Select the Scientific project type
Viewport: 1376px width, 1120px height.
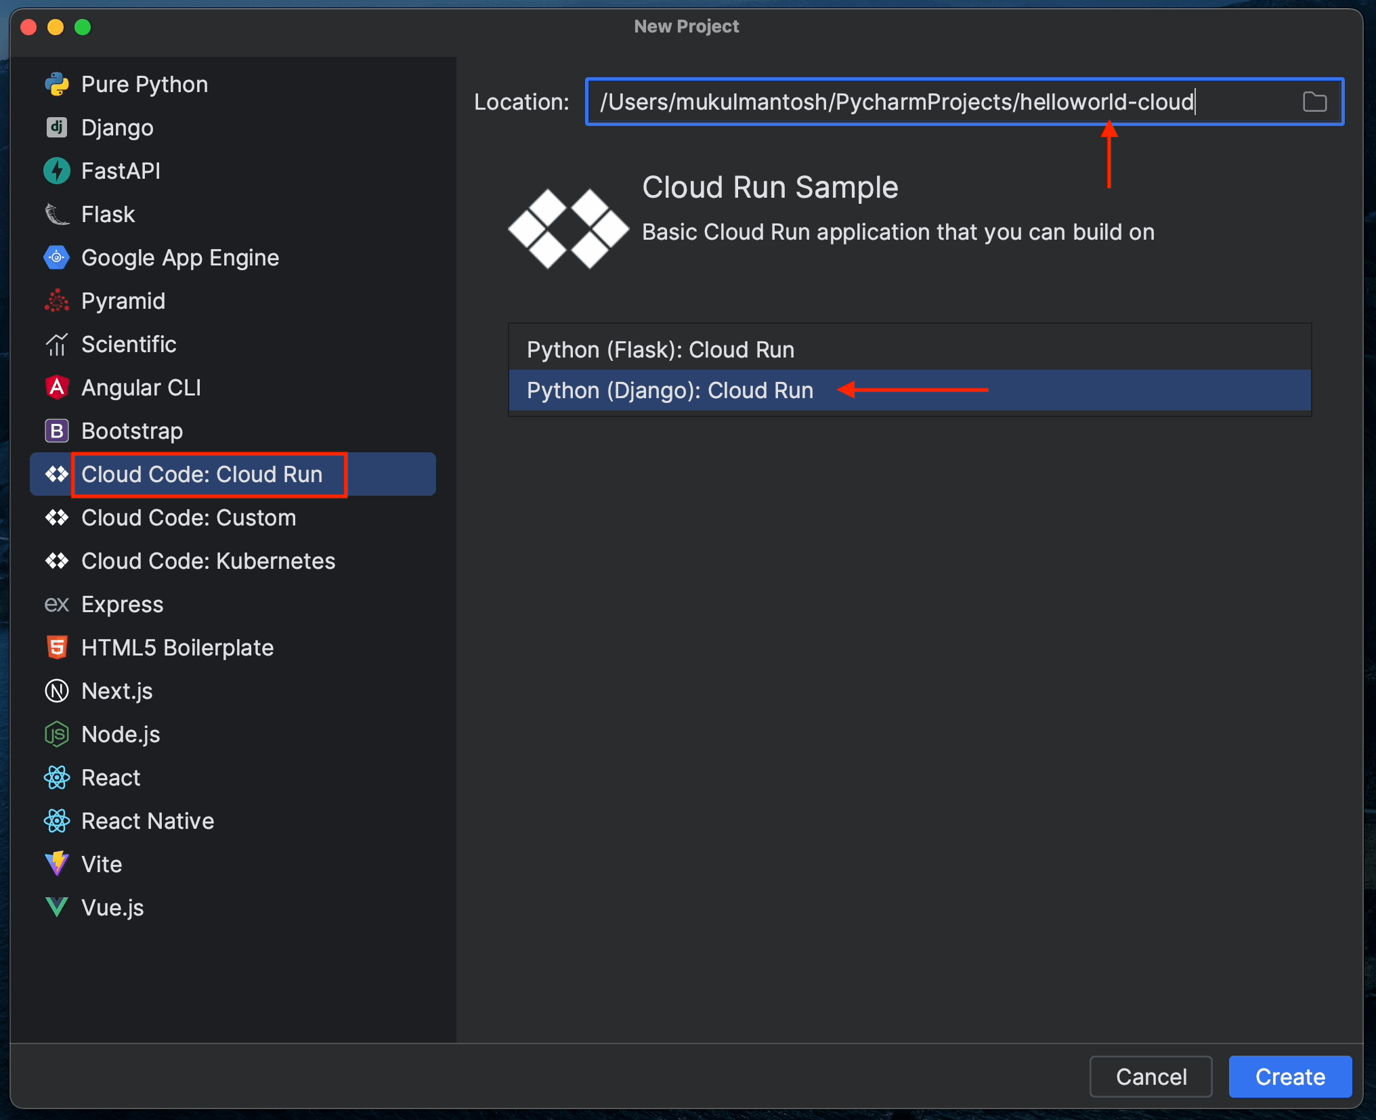click(129, 344)
